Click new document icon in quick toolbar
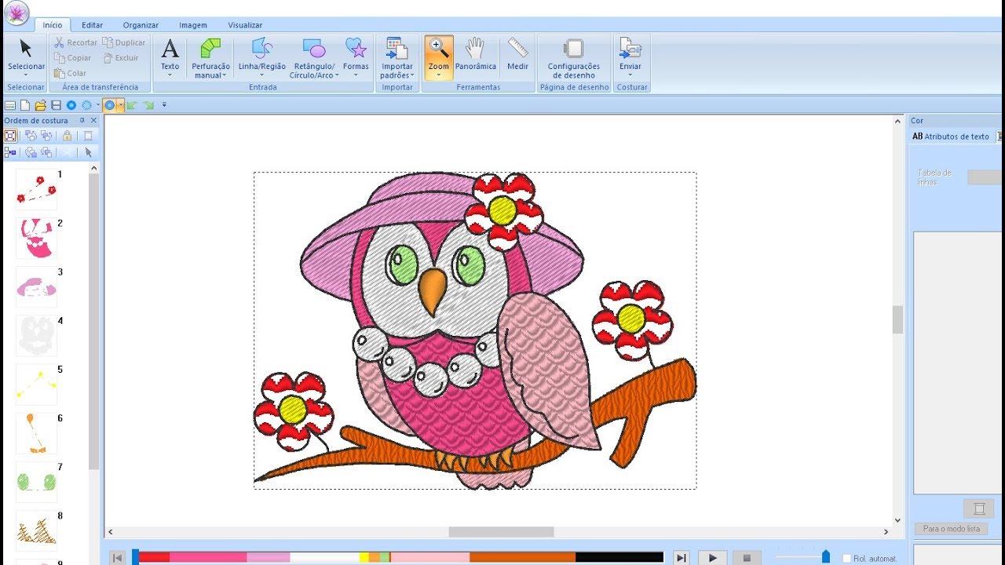The width and height of the screenshot is (1005, 565). (x=25, y=105)
